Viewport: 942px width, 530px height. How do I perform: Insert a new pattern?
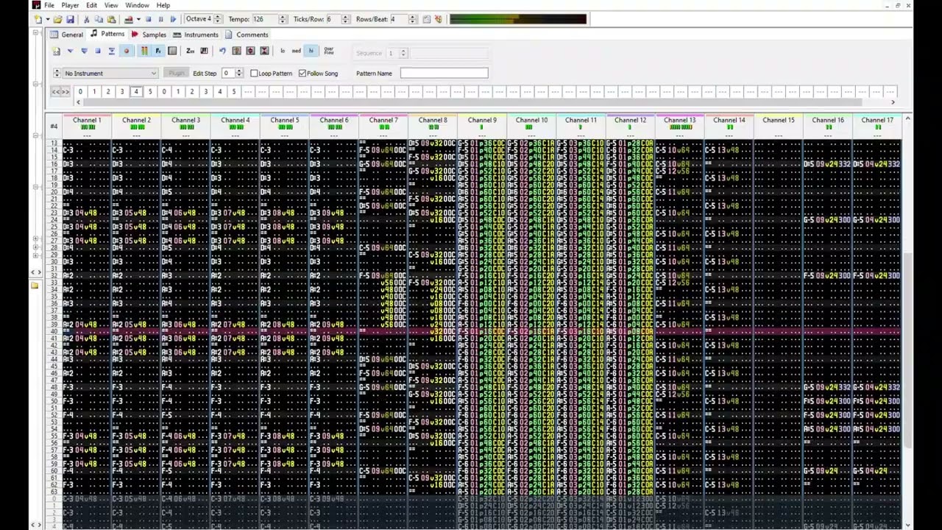pyautogui.click(x=56, y=51)
